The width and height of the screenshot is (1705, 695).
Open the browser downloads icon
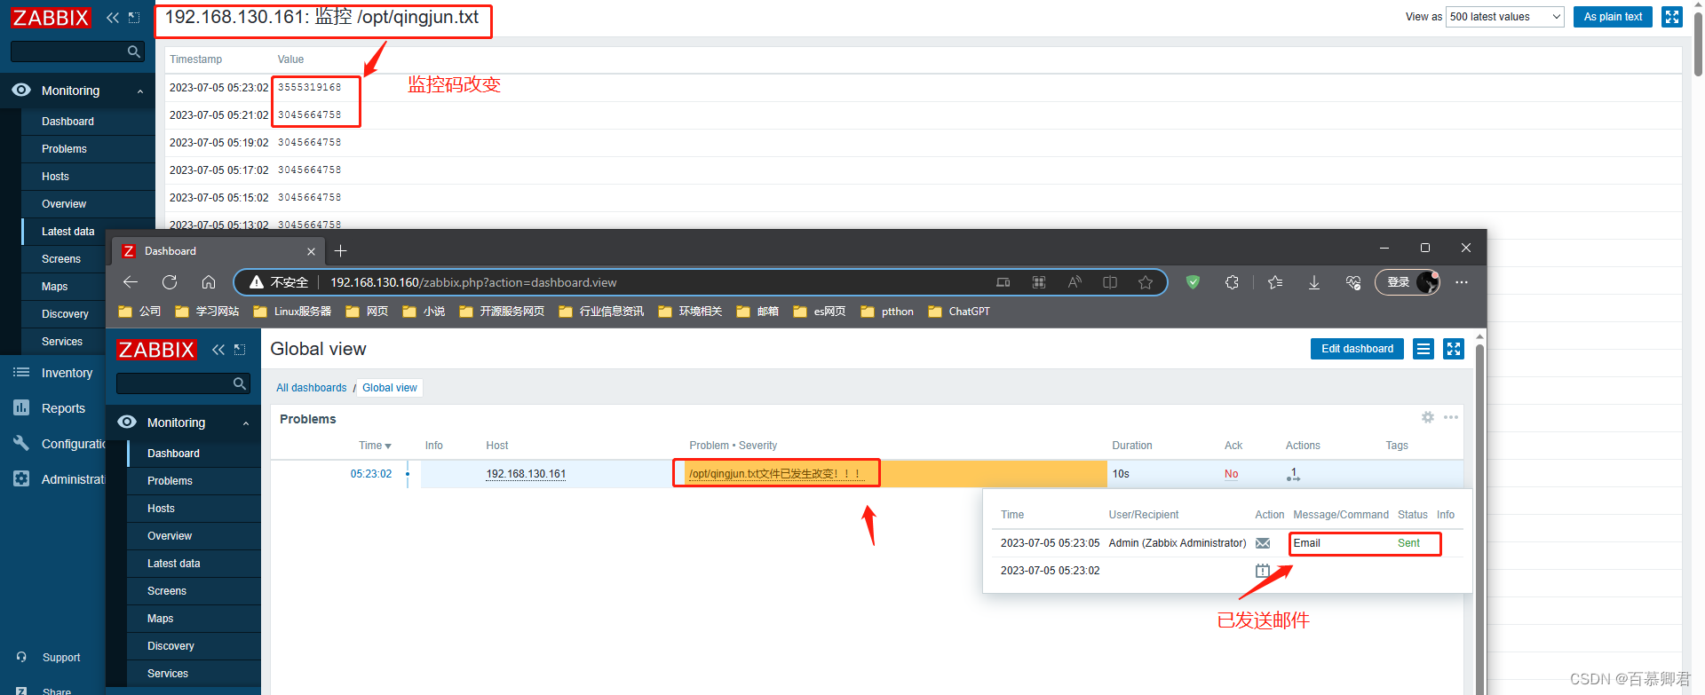tap(1314, 282)
